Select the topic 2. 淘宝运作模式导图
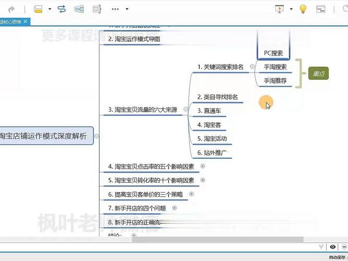The width and height of the screenshot is (348, 261). coord(134,39)
